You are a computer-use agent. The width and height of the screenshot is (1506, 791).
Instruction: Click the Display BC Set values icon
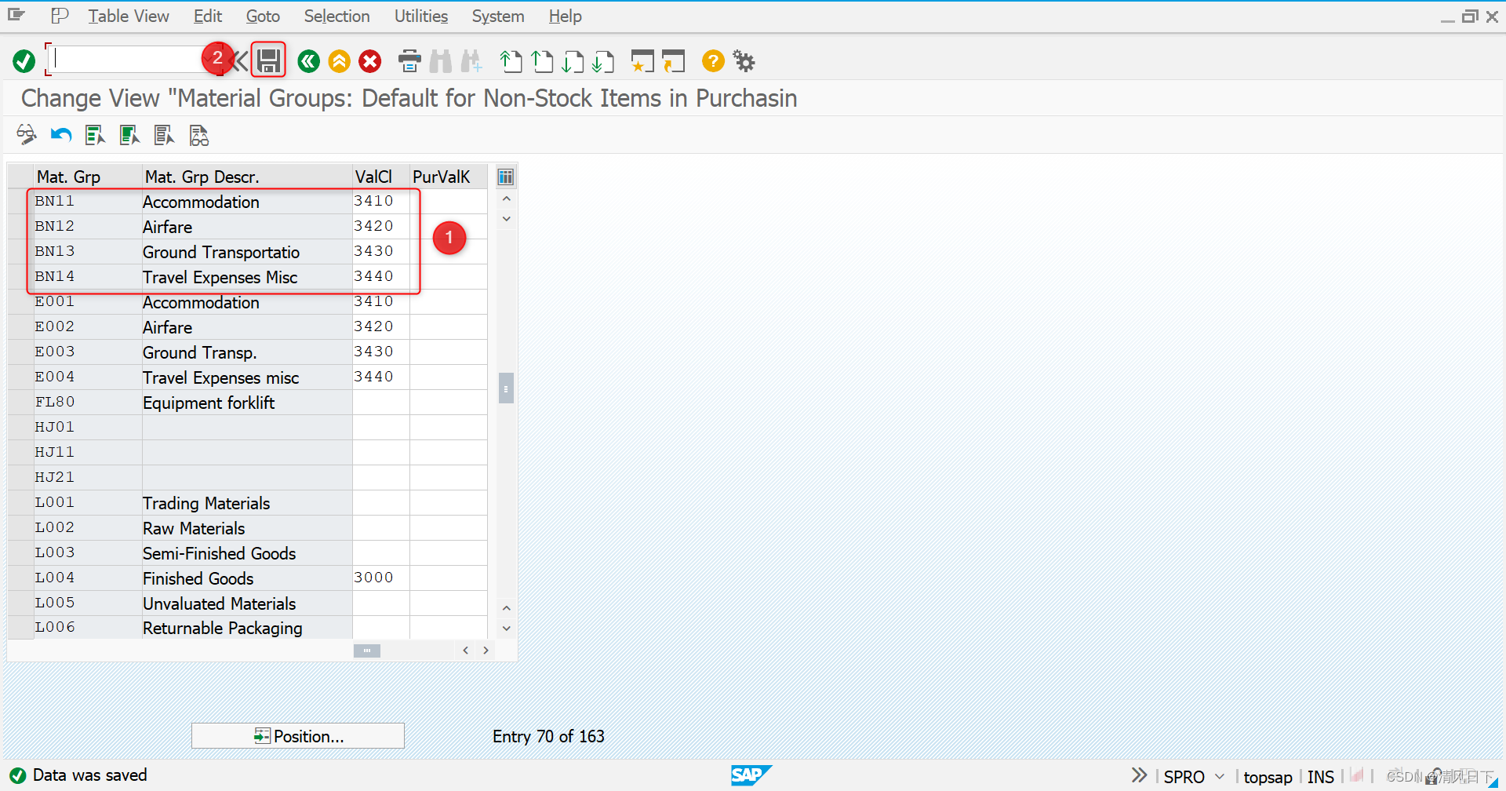pos(199,135)
